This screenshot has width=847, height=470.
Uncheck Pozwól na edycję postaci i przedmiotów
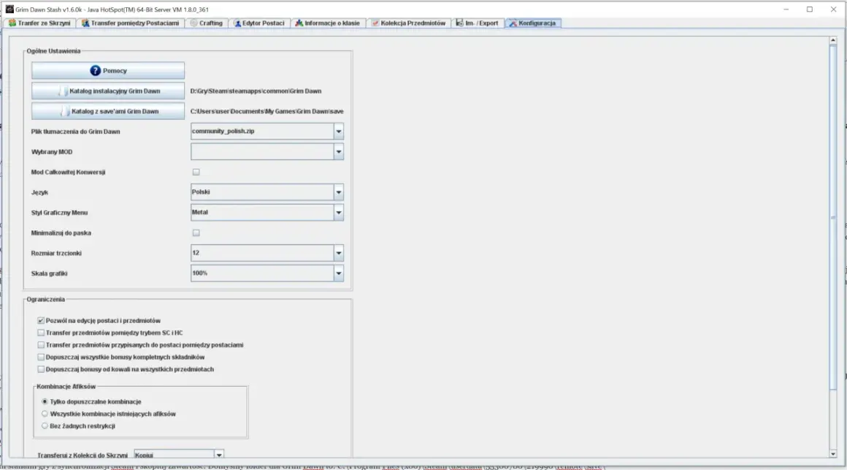pyautogui.click(x=41, y=321)
